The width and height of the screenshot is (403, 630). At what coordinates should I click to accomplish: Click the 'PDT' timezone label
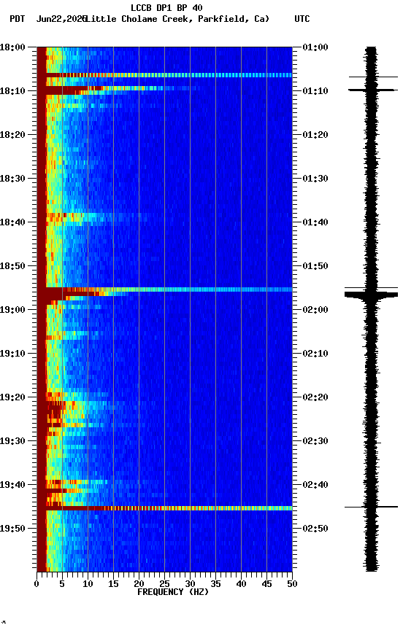18,19
